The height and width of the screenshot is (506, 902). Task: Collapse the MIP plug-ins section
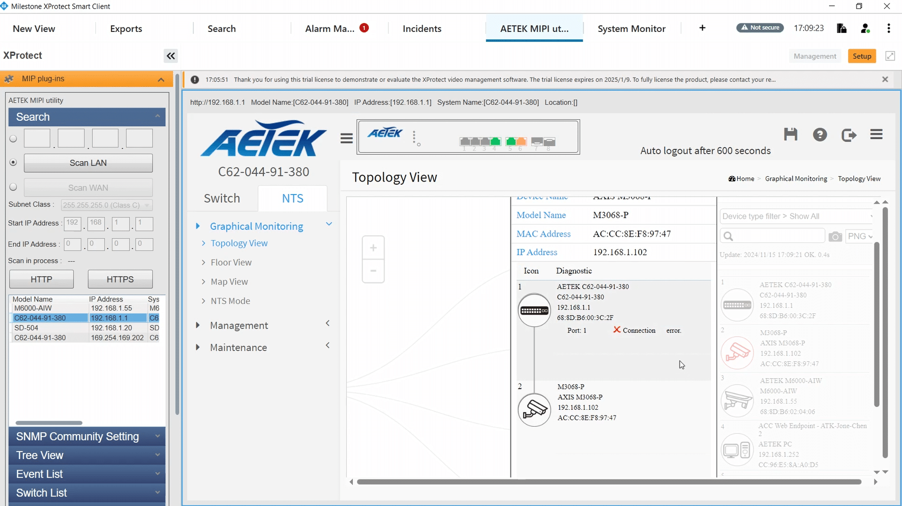pyautogui.click(x=161, y=80)
